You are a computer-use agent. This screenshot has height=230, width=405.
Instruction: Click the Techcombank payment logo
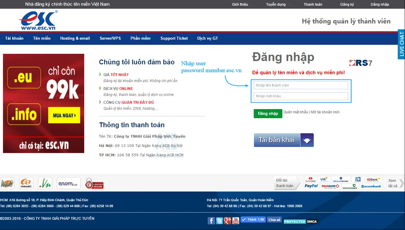click(x=310, y=179)
